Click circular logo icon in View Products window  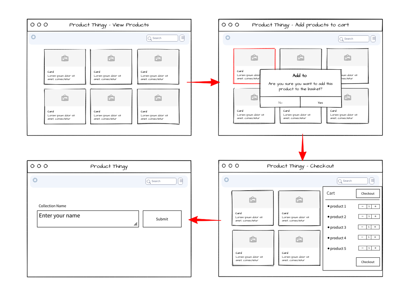[34, 37]
